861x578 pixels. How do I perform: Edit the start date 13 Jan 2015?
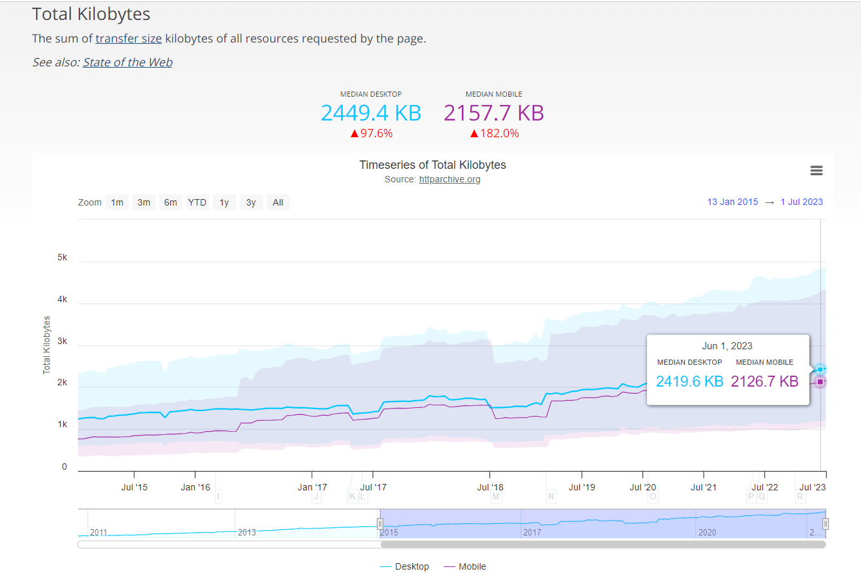(733, 202)
